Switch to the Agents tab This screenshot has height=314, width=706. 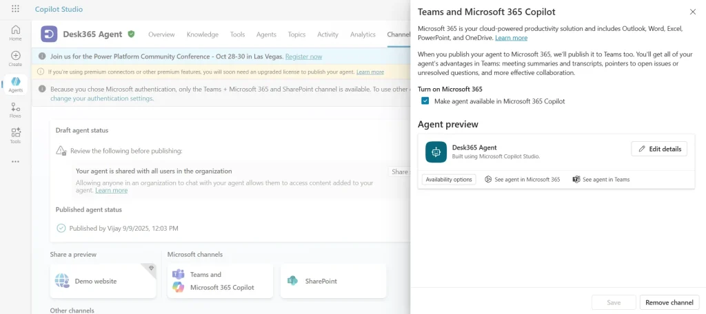[266, 34]
